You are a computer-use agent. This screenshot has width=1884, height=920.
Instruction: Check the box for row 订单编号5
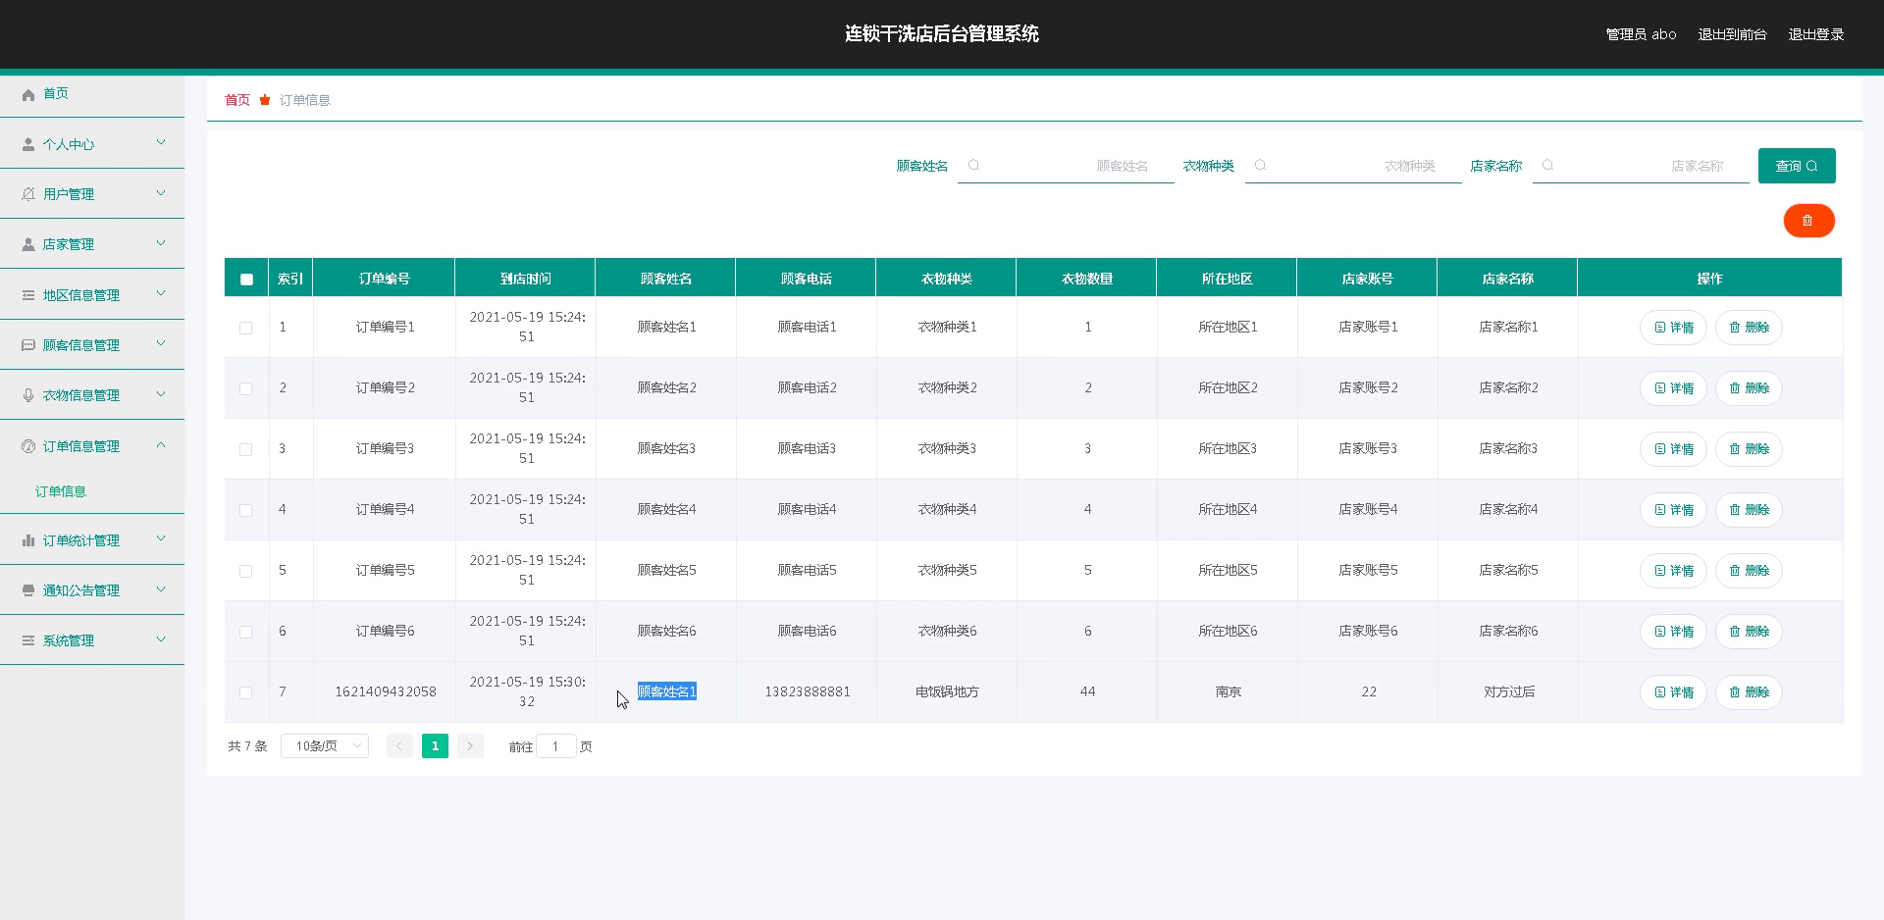tap(246, 571)
